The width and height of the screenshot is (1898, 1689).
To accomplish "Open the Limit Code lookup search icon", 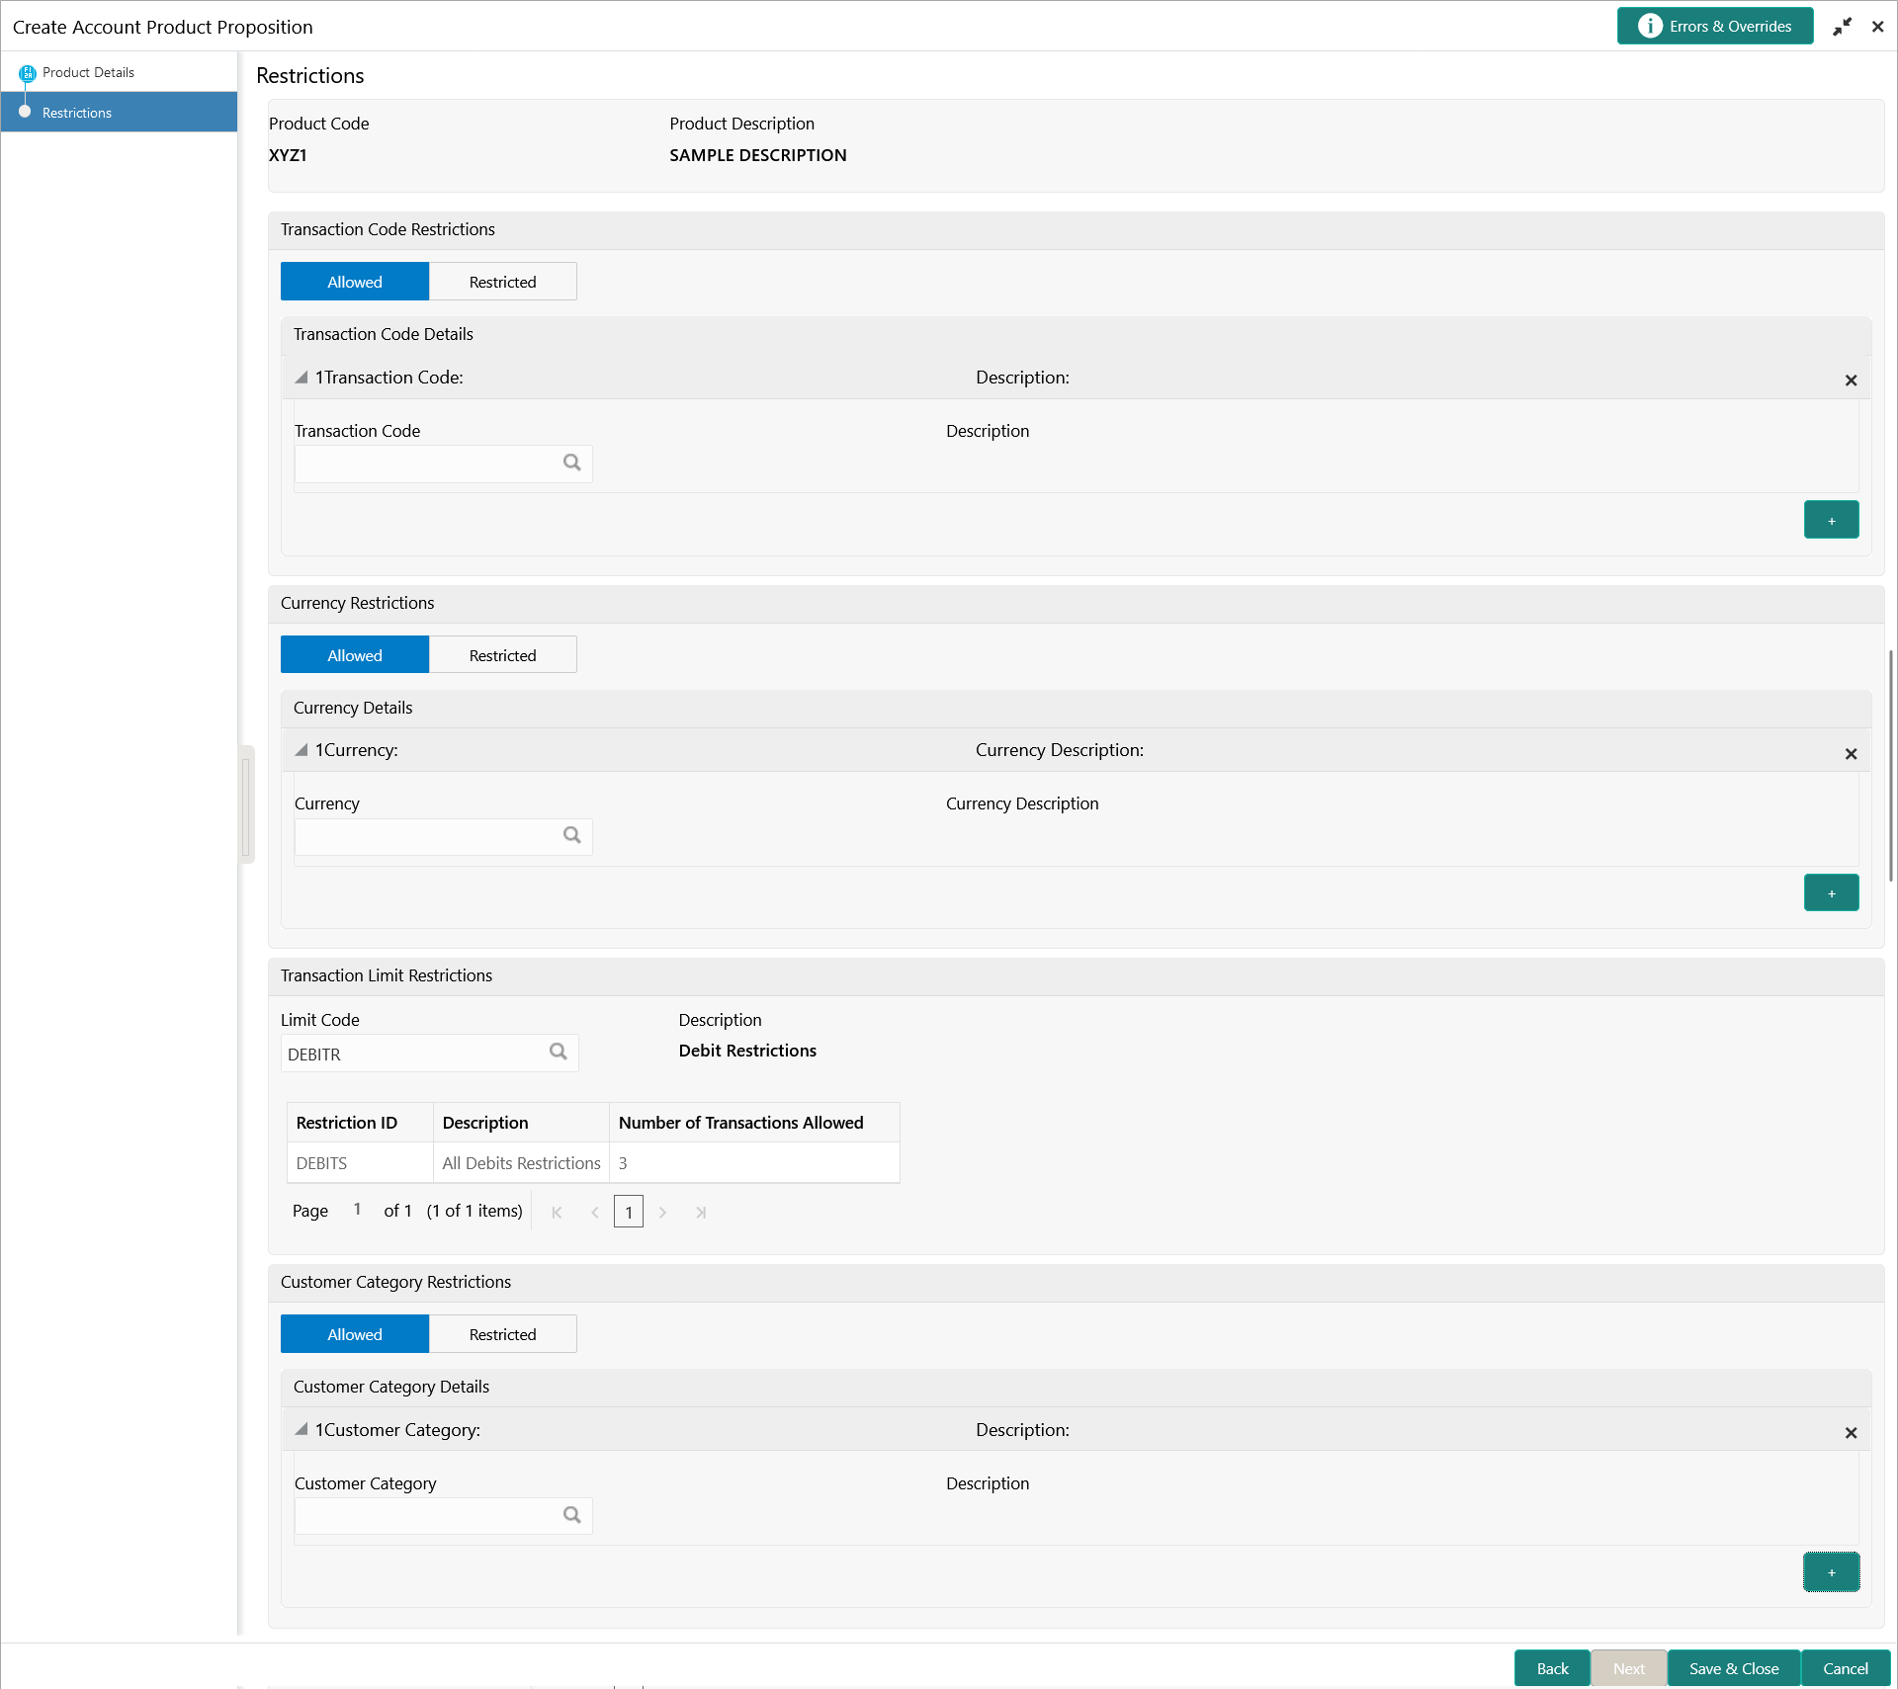I will (559, 1053).
